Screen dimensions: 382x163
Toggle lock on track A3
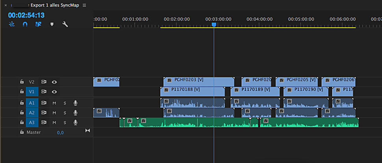click(x=22, y=123)
